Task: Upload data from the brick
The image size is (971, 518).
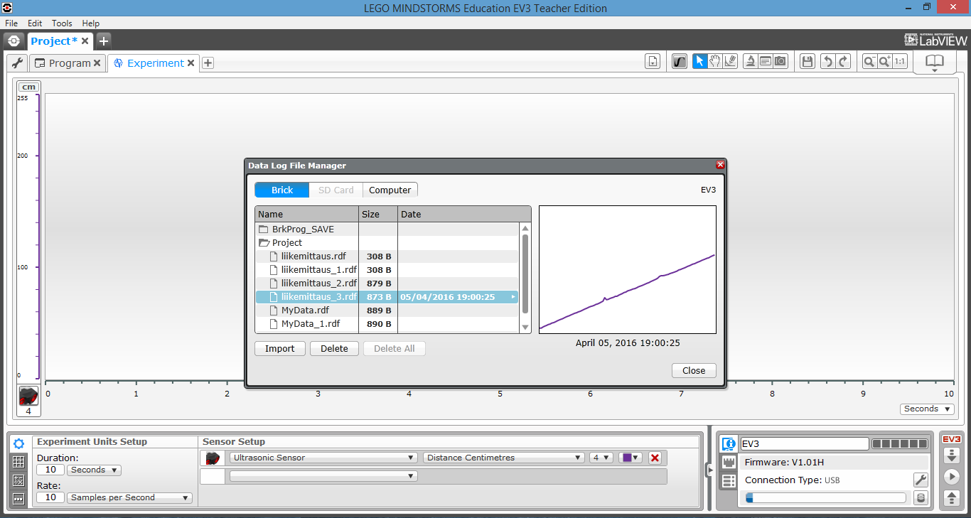Action: coord(951,497)
